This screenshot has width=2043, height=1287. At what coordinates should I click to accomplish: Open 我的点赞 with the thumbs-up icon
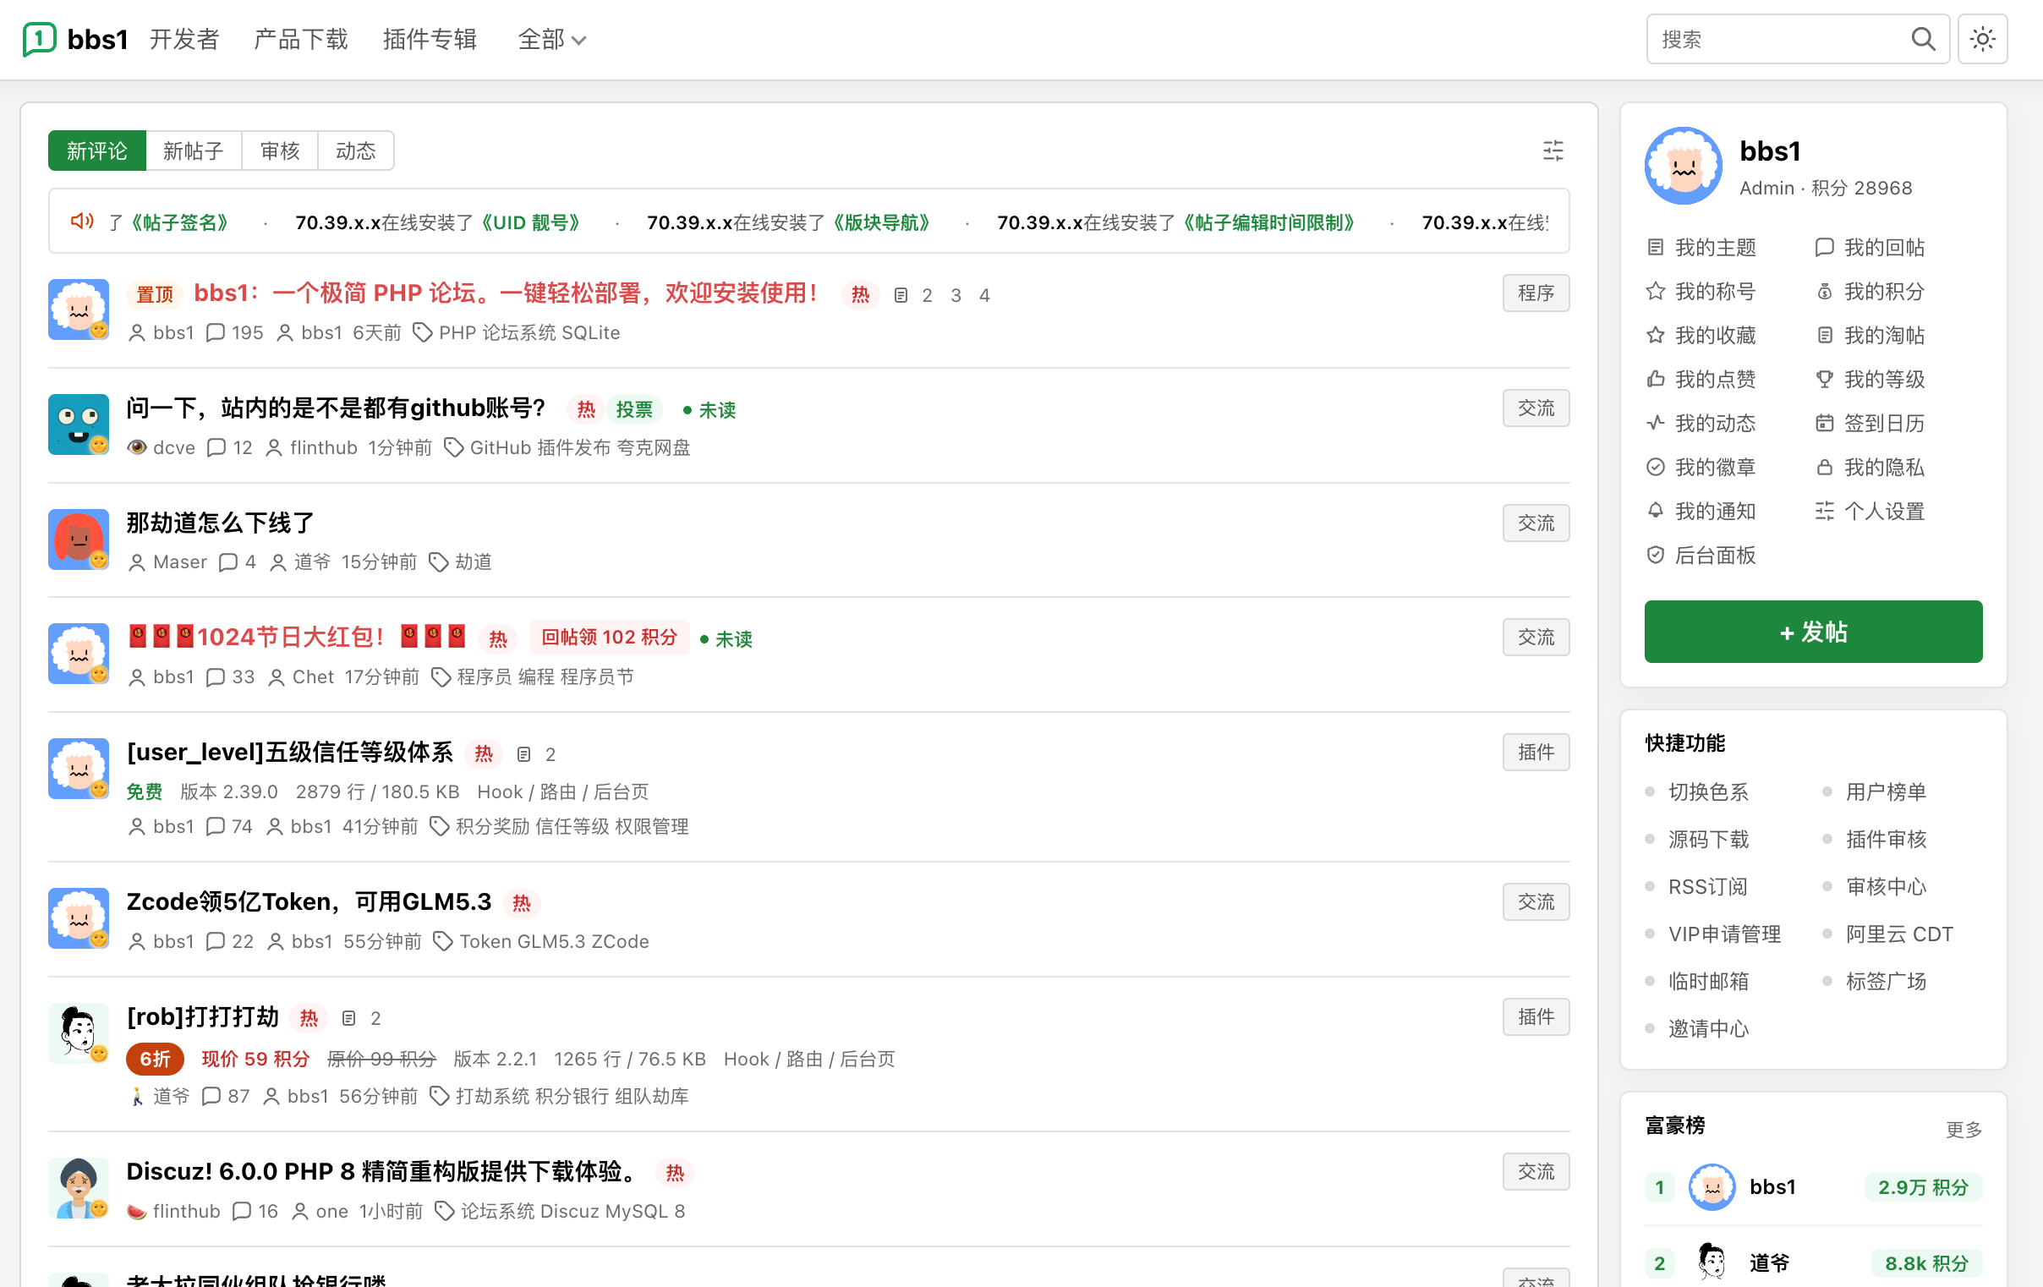(x=1702, y=379)
